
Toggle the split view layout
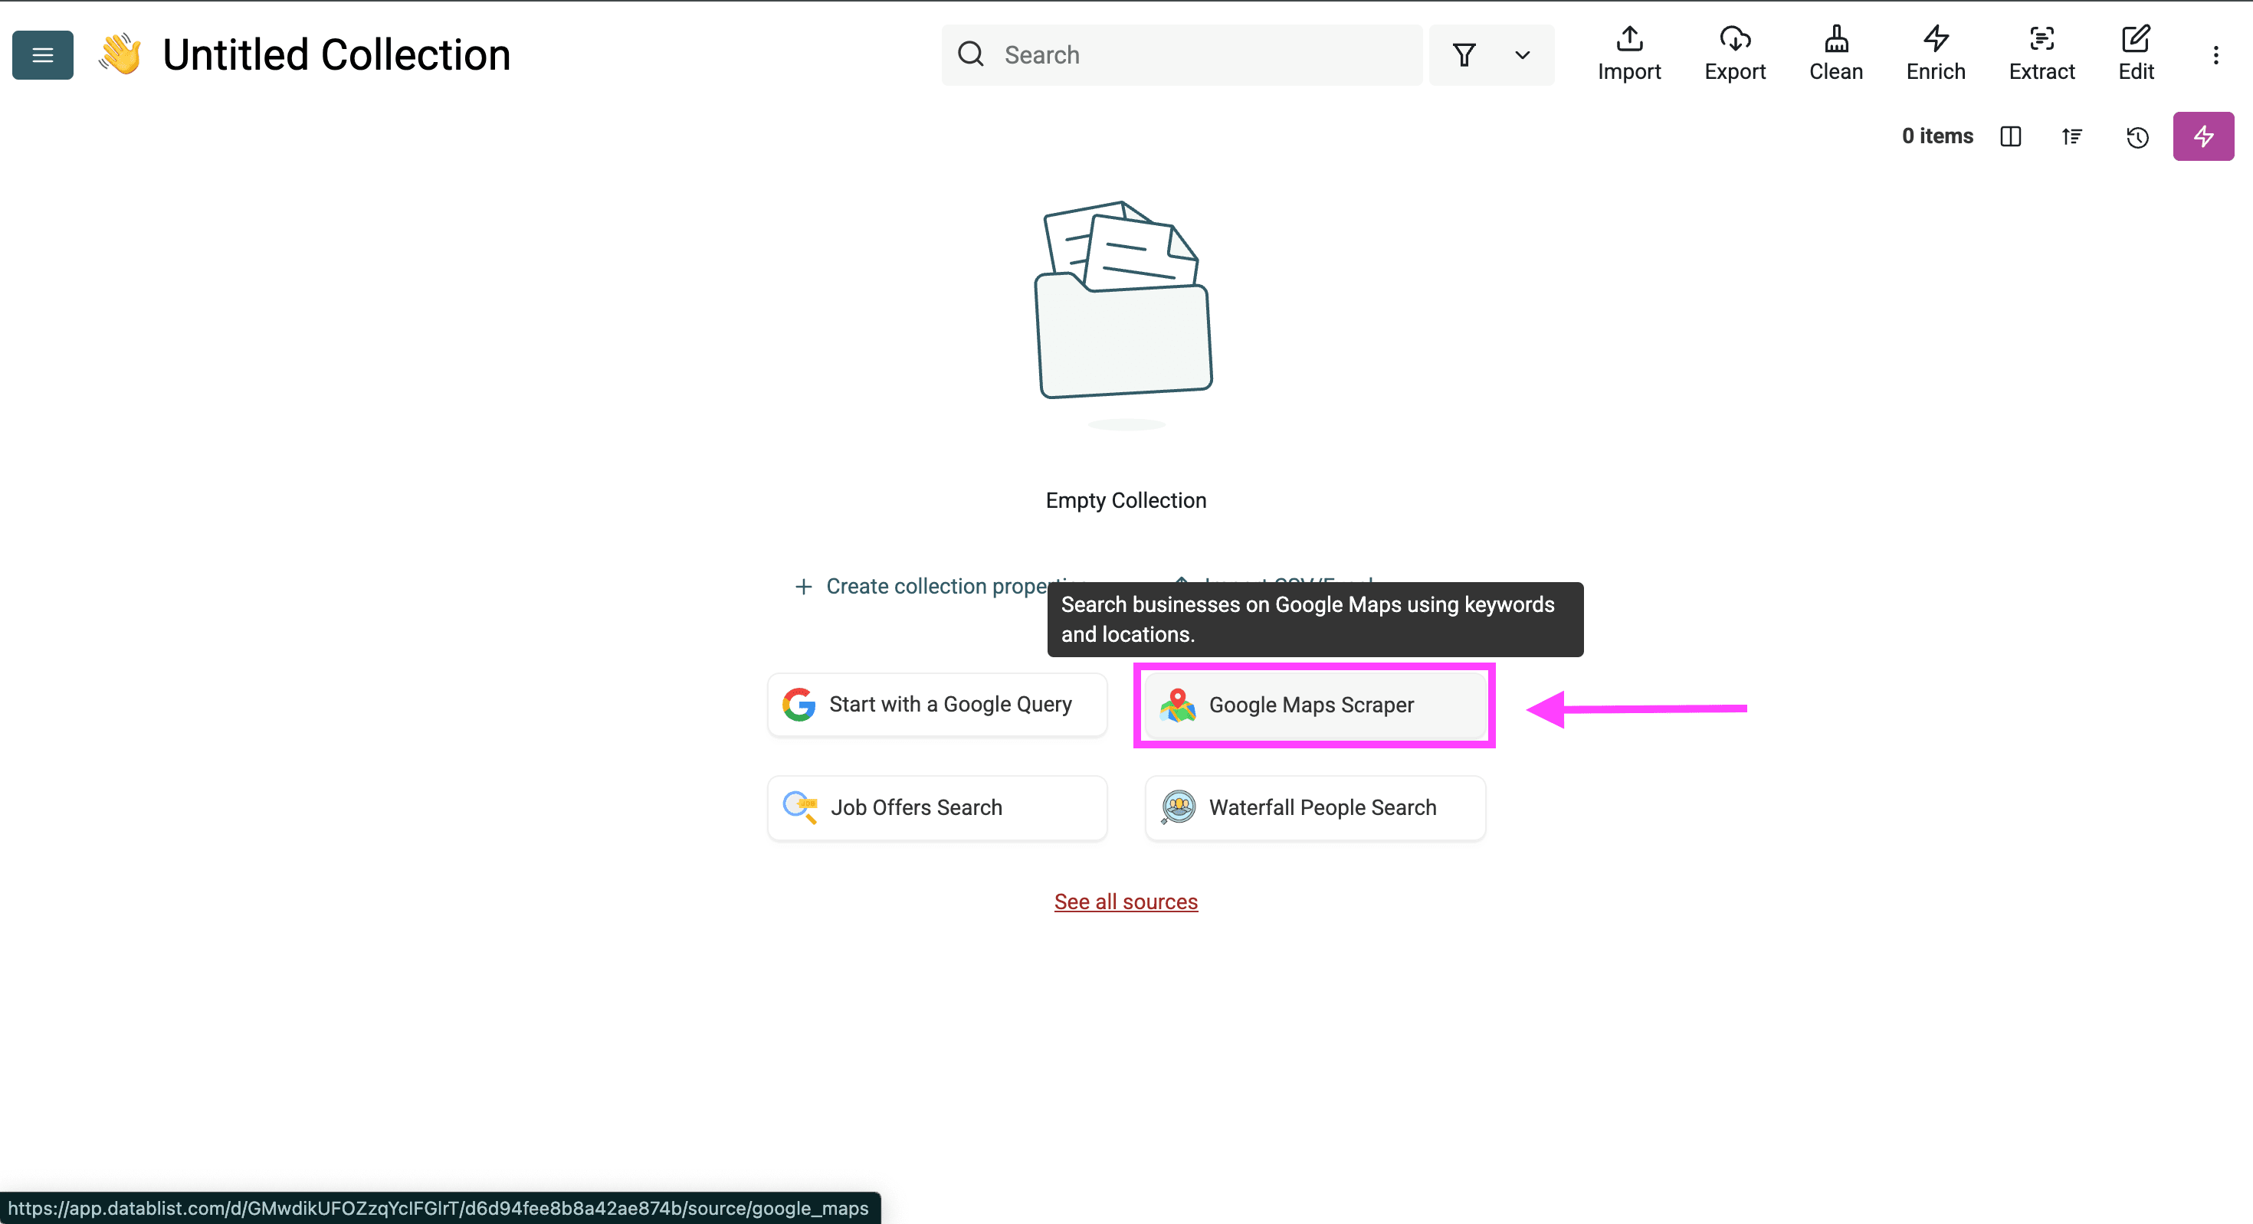pyautogui.click(x=2011, y=136)
